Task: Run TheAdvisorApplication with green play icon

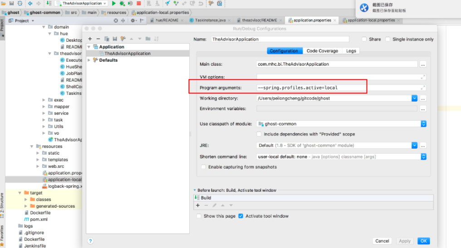Action: pyautogui.click(x=114, y=3)
